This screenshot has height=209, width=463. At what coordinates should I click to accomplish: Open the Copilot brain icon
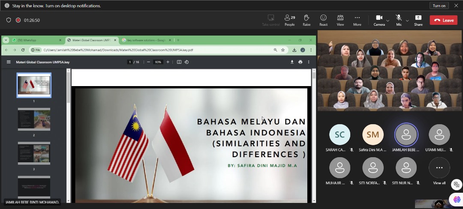(457, 199)
